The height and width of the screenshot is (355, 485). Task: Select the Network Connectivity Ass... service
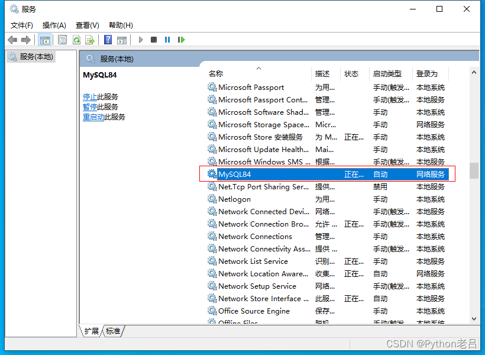[x=328, y=248]
